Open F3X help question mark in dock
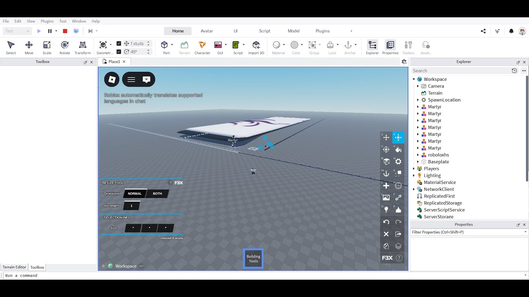This screenshot has width=529, height=297. pos(399,258)
